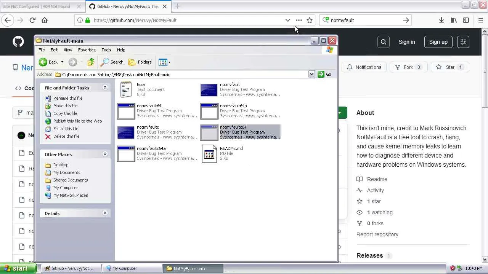Select the notmyfault program icon
The width and height of the screenshot is (488, 274).
pos(209,90)
